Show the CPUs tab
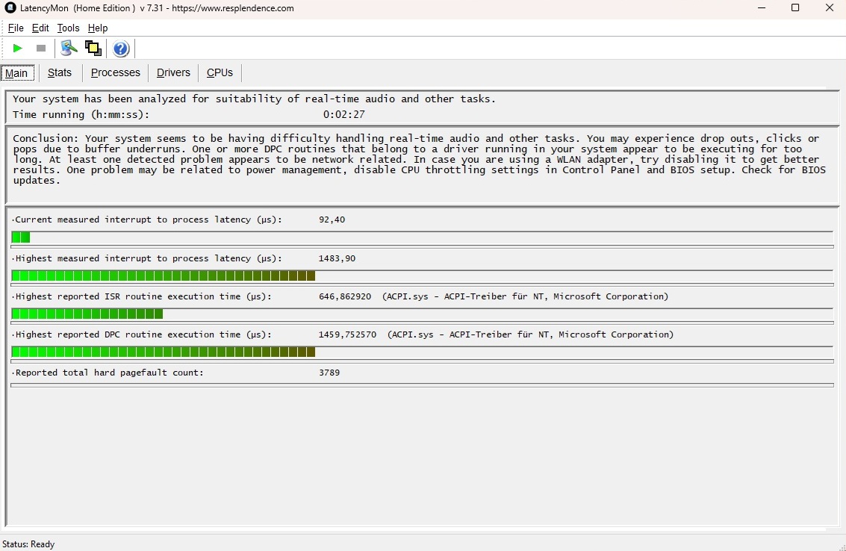The image size is (846, 551). 220,72
